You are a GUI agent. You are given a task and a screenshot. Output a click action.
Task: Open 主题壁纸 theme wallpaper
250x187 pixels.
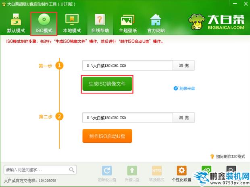tap(128, 23)
